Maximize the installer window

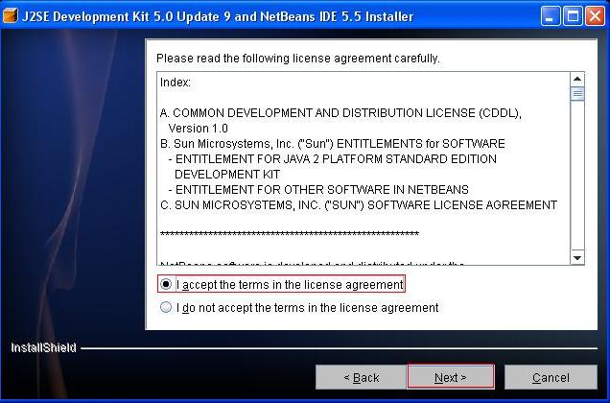[573, 16]
